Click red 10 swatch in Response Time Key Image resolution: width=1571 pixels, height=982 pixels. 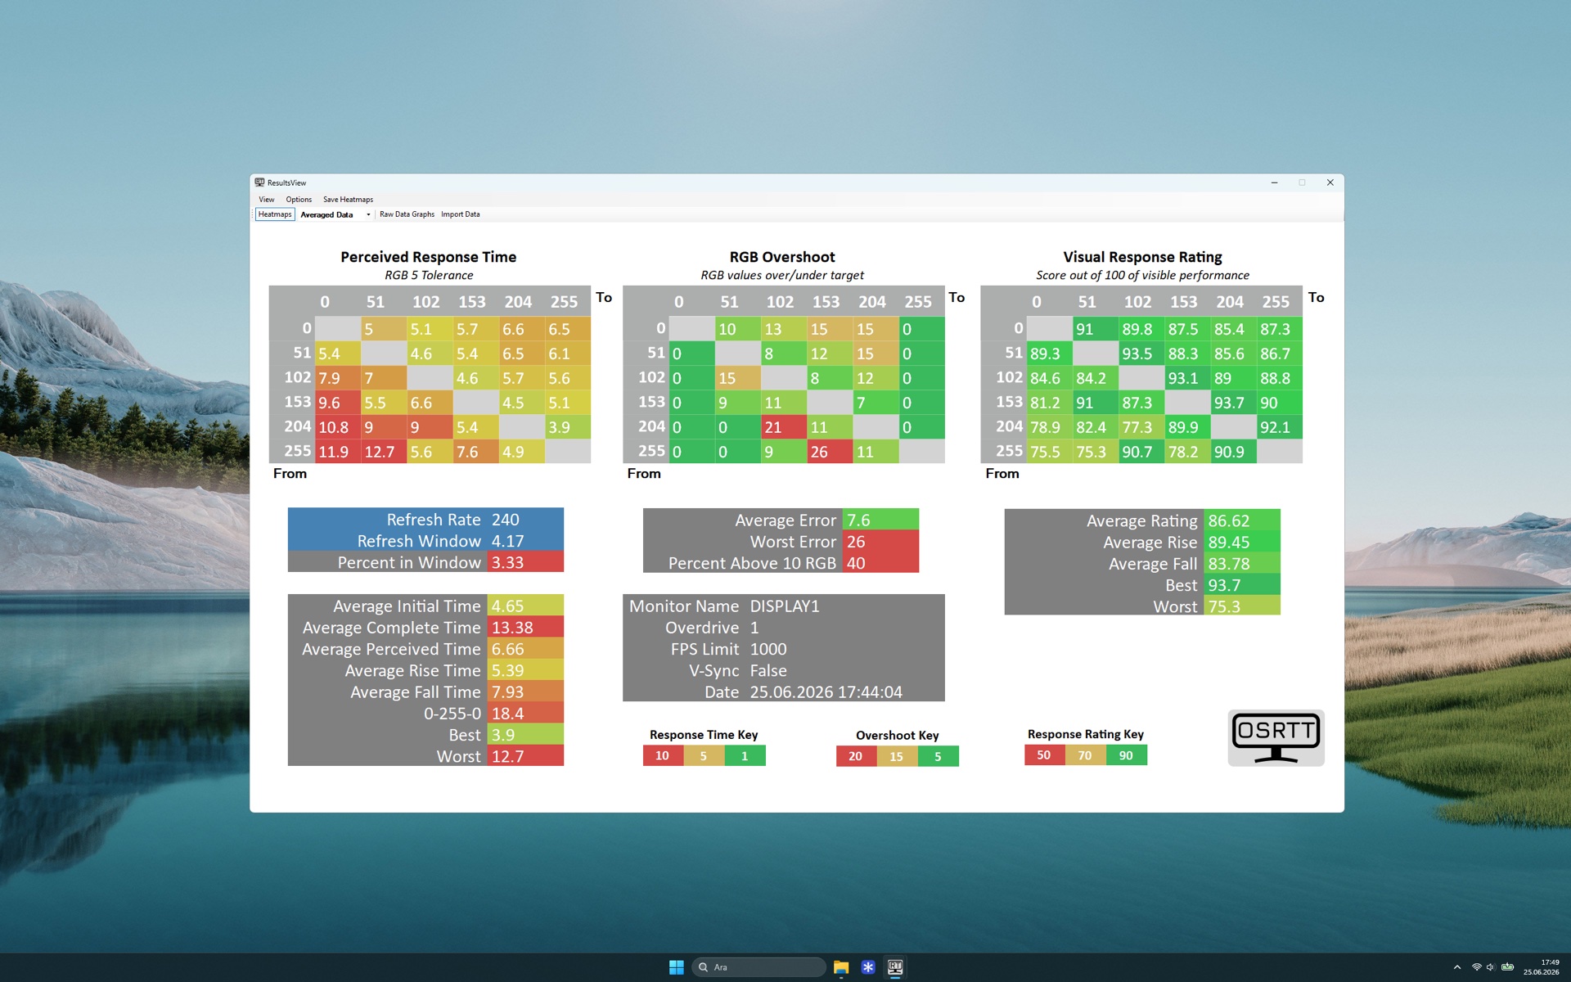click(x=663, y=756)
